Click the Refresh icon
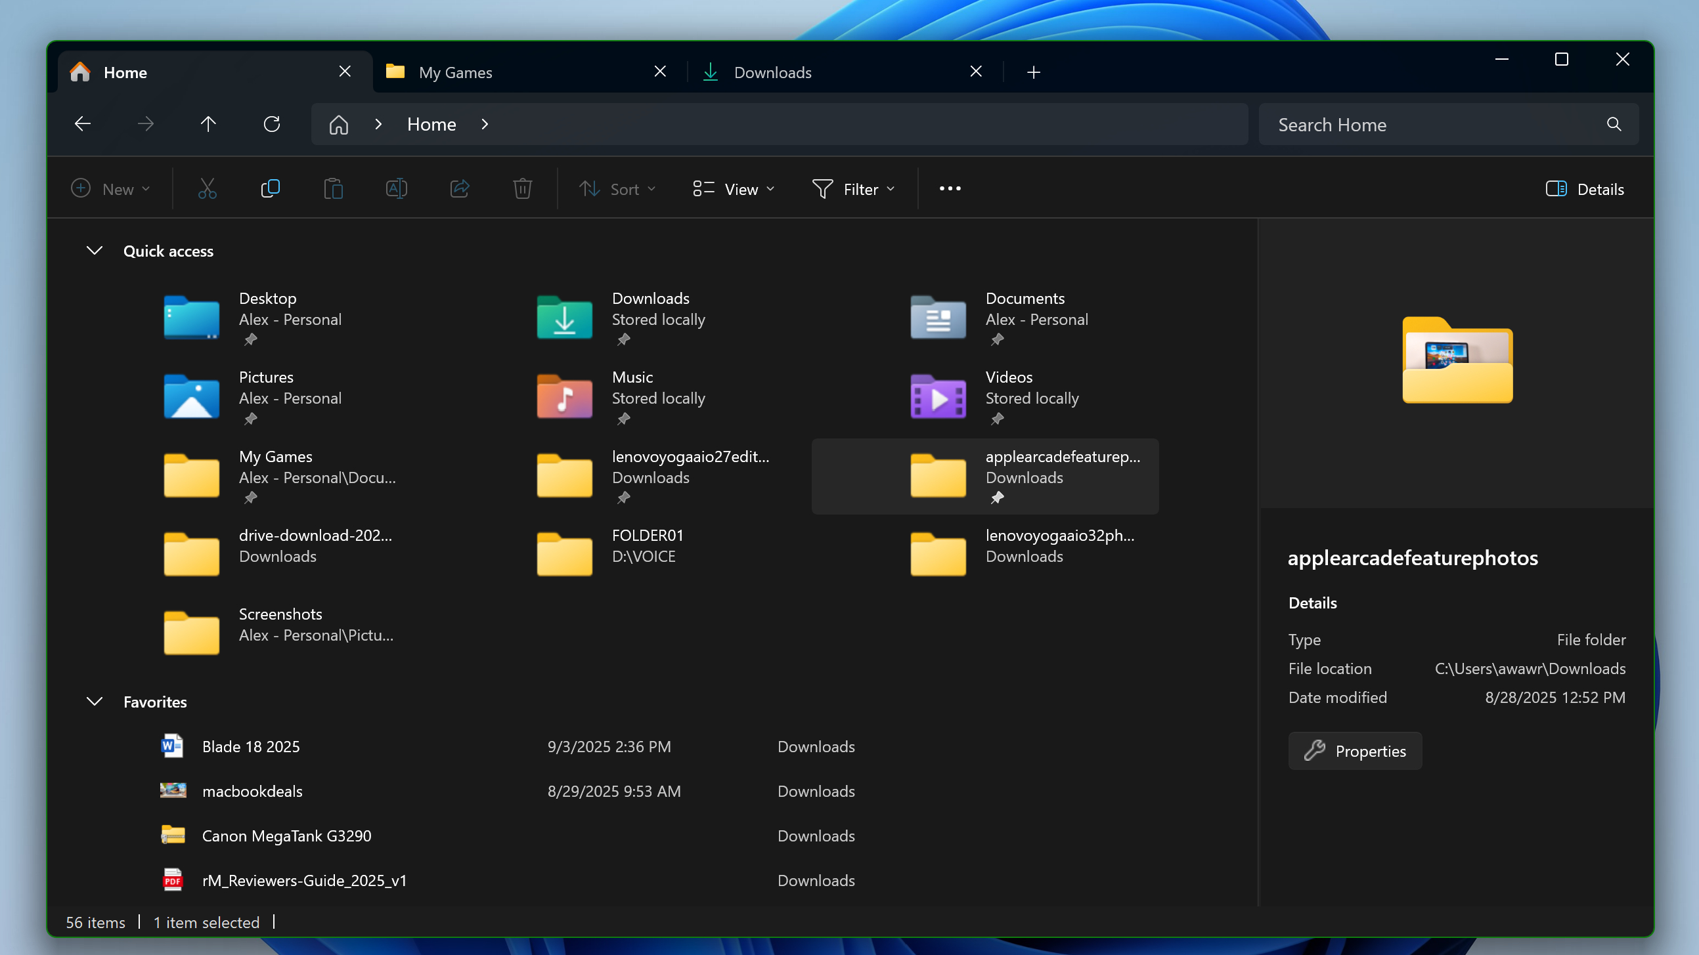 pyautogui.click(x=272, y=124)
